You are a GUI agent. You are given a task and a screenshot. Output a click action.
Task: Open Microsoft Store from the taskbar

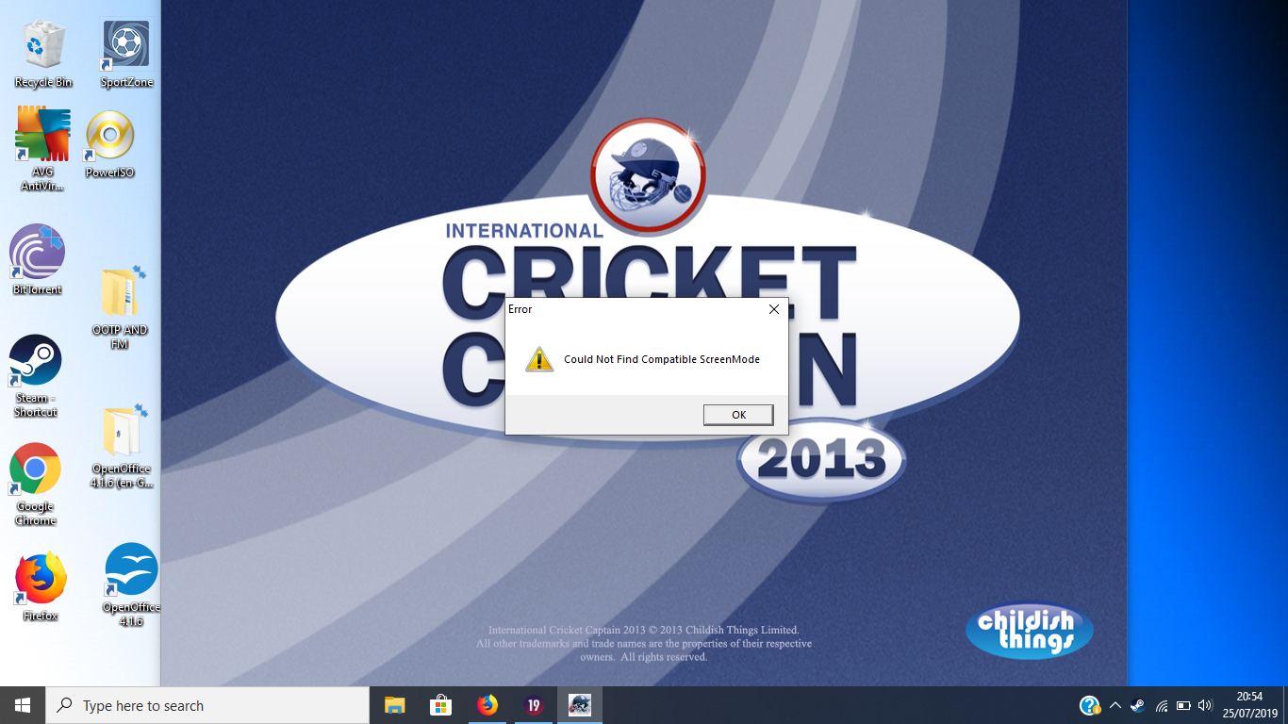tap(440, 705)
